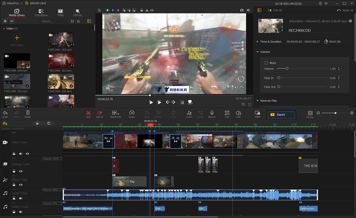
Task: Open the 1080P resolution settings
Action: click(x=257, y=114)
